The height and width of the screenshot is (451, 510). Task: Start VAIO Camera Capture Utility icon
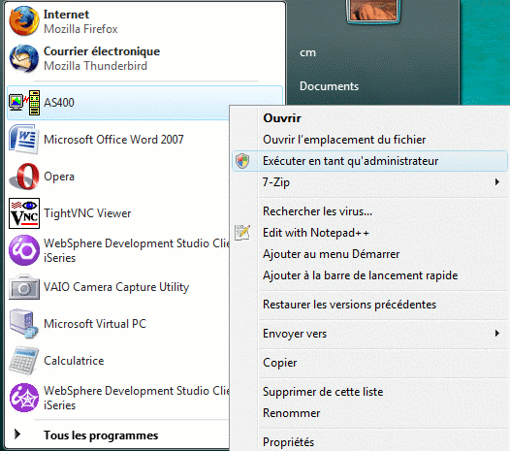coord(24,287)
